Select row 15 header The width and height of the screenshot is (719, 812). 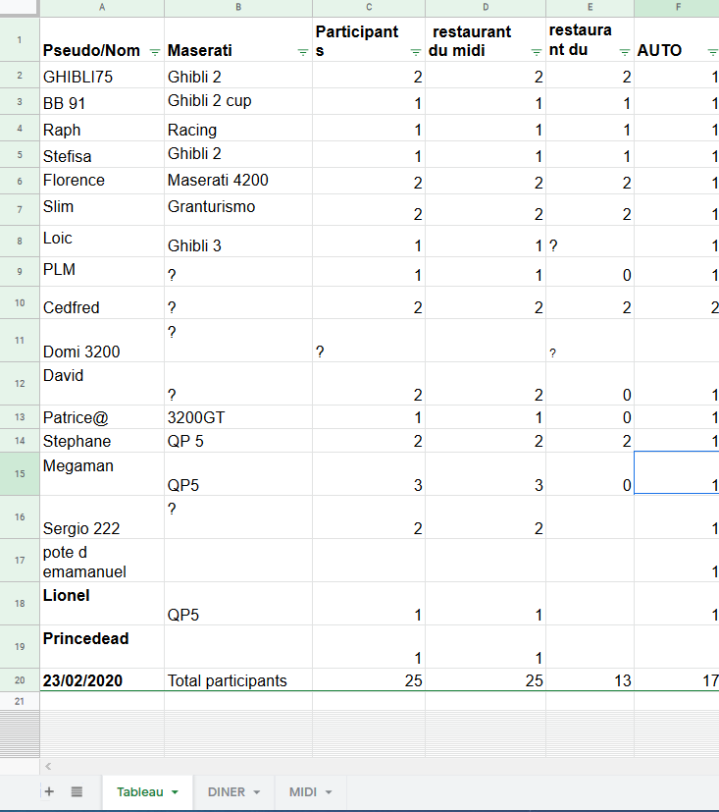[20, 474]
